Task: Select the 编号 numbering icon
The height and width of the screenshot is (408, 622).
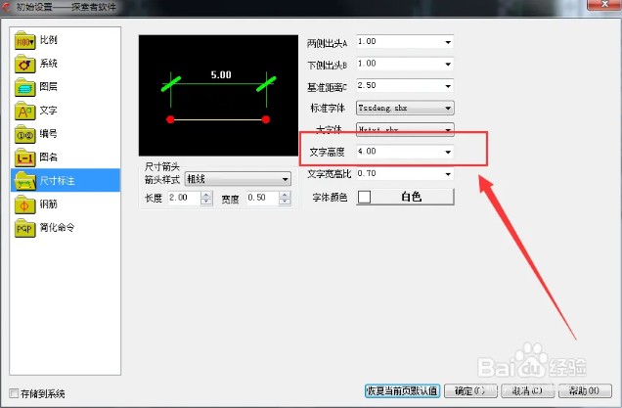Action: (24, 134)
